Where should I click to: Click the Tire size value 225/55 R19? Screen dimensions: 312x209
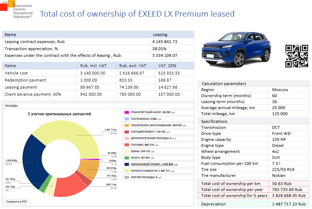[x=283, y=169]
